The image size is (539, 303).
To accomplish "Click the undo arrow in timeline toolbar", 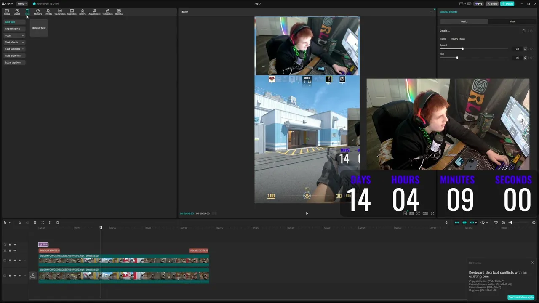I will click(19, 223).
